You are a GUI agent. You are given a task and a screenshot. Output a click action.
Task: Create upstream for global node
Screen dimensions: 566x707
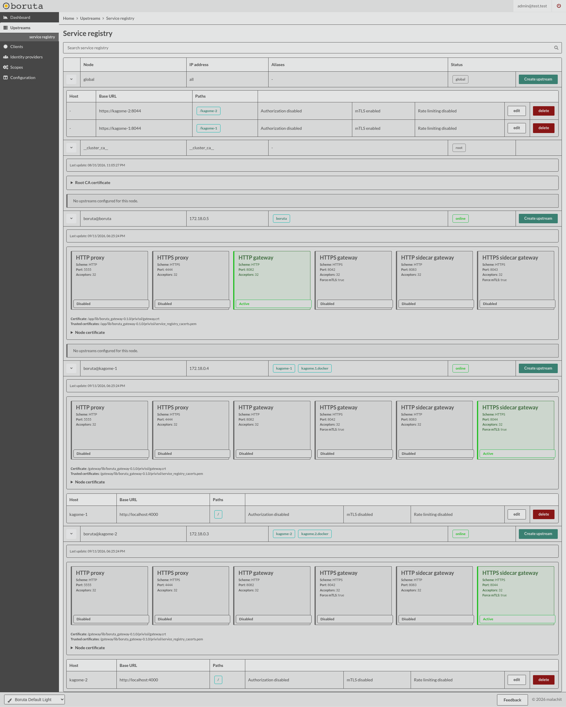click(x=538, y=79)
